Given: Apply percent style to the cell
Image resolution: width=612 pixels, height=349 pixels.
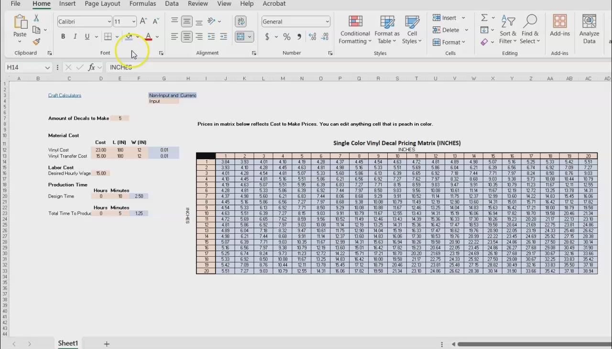Looking at the screenshot, I should (x=287, y=37).
